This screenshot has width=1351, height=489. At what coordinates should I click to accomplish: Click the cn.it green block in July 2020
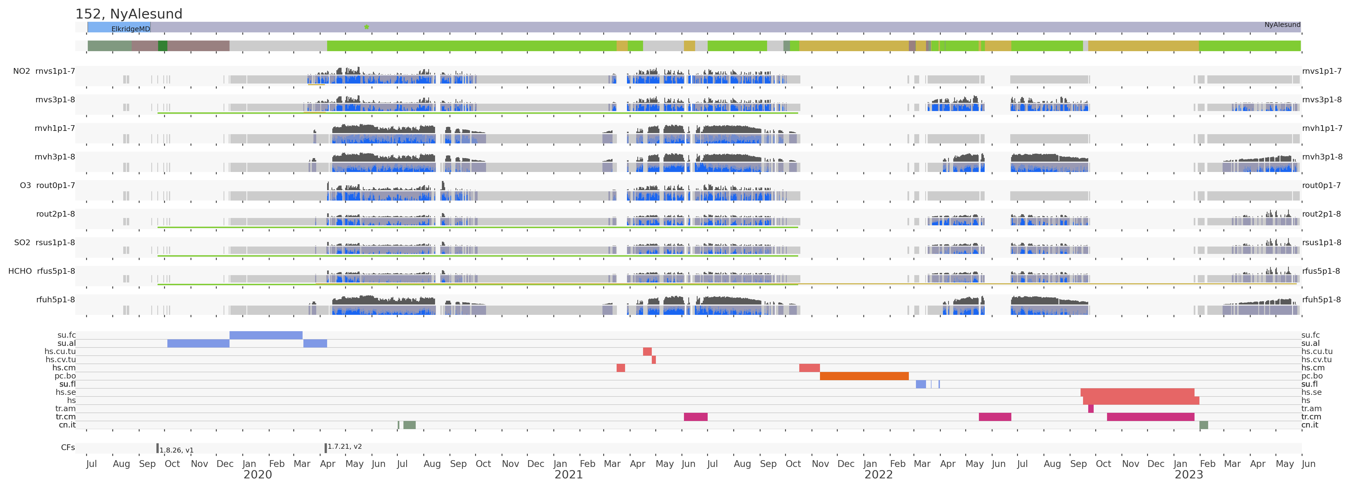[409, 425]
